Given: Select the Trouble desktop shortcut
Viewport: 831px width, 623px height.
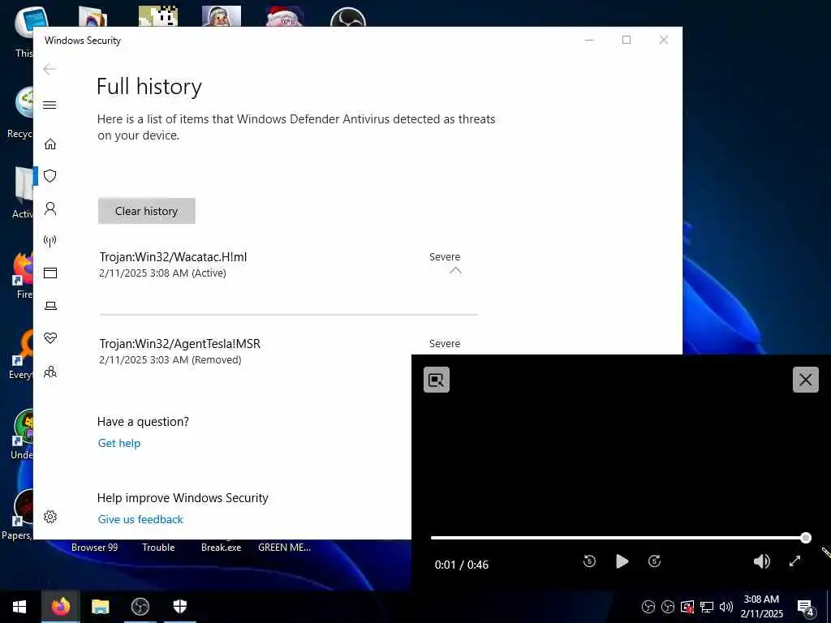Looking at the screenshot, I should click(158, 548).
